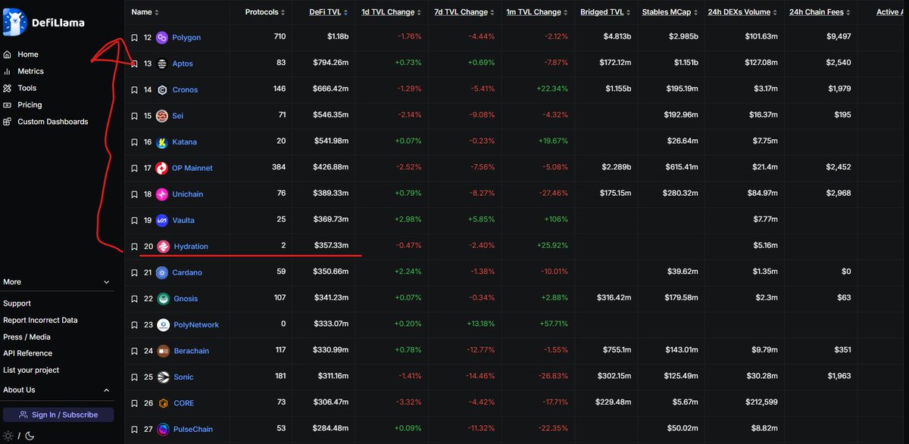This screenshot has height=444, width=909.
Task: Open List your project link
Action: pyautogui.click(x=31, y=370)
